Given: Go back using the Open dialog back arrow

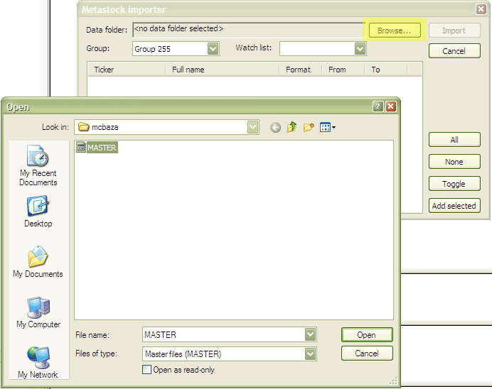Looking at the screenshot, I should pyautogui.click(x=275, y=128).
